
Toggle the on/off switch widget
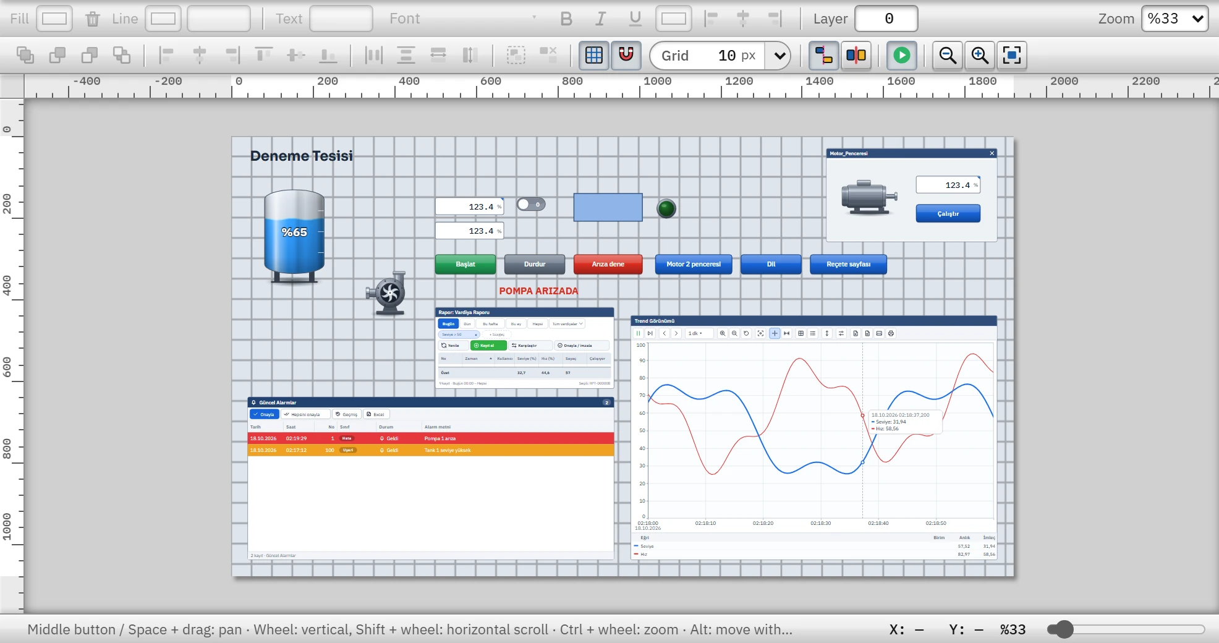click(x=531, y=204)
